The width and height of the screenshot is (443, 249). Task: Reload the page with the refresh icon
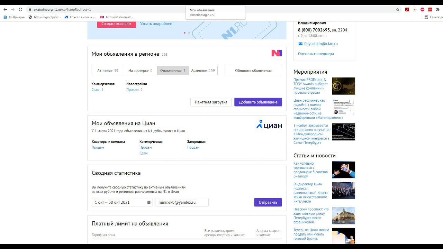(20, 10)
